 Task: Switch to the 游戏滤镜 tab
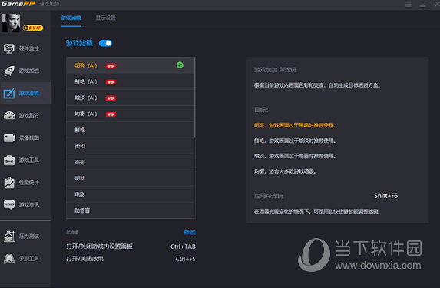(x=71, y=18)
